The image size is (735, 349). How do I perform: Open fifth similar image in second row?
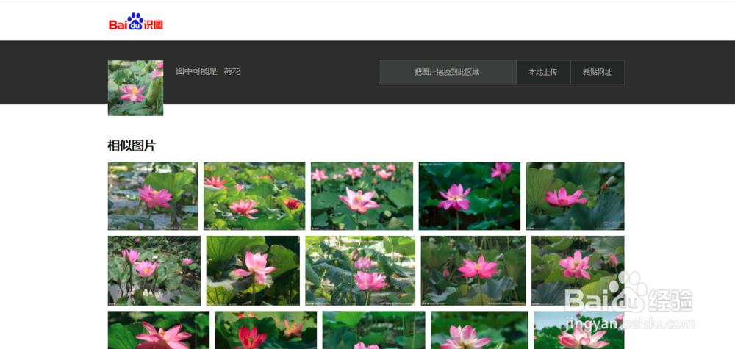point(578,270)
